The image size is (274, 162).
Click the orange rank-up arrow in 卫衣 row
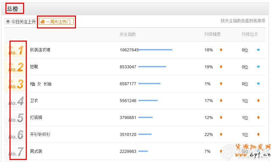tap(258, 101)
